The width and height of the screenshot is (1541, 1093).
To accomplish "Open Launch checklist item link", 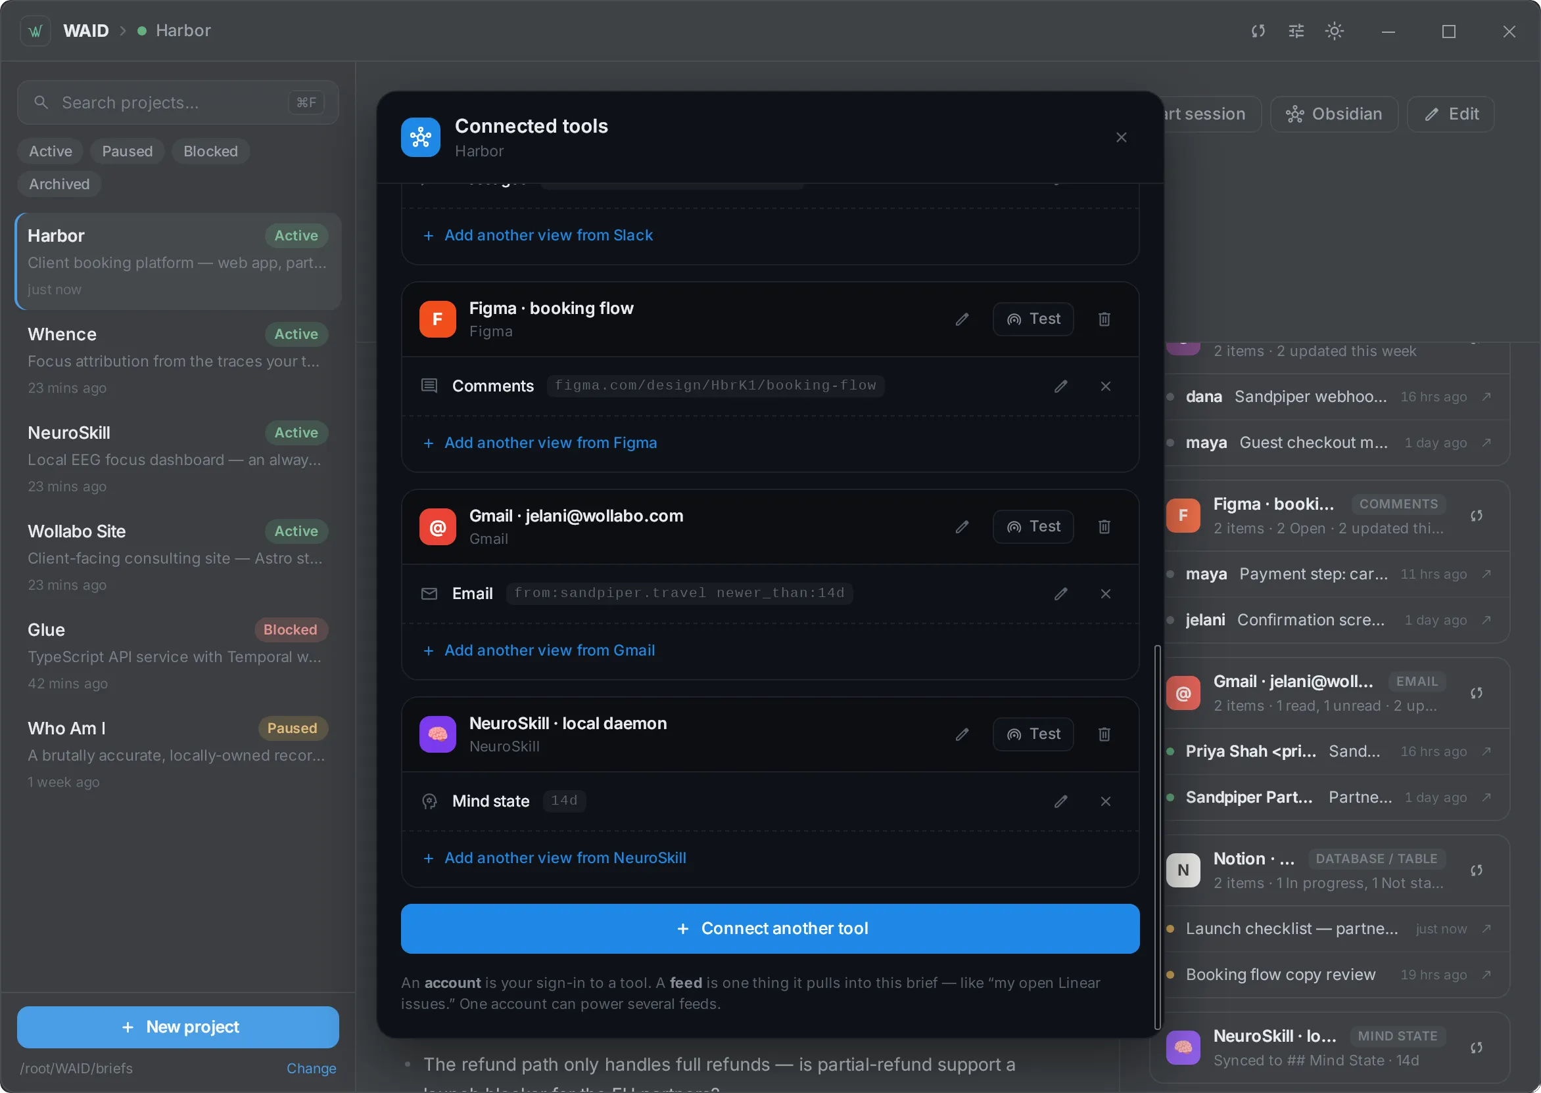I will (x=1486, y=929).
